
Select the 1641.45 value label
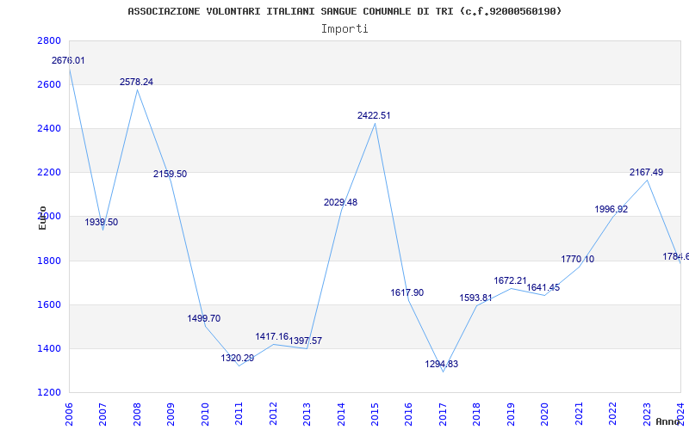click(x=543, y=288)
